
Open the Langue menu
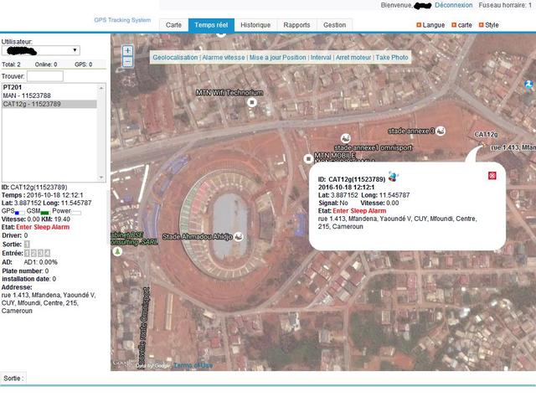(434, 25)
